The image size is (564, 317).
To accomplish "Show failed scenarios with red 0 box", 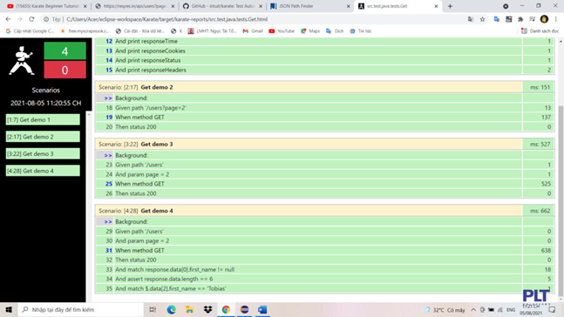I will point(65,70).
